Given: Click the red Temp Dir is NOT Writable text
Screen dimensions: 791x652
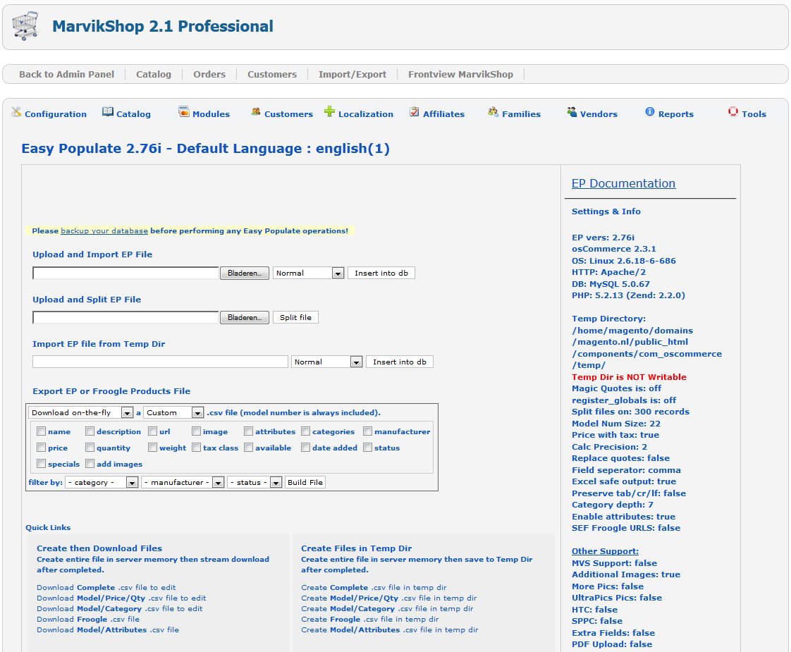Looking at the screenshot, I should coord(629,376).
